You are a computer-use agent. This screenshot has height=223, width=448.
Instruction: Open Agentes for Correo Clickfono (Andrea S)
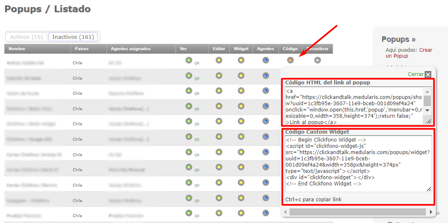click(266, 152)
